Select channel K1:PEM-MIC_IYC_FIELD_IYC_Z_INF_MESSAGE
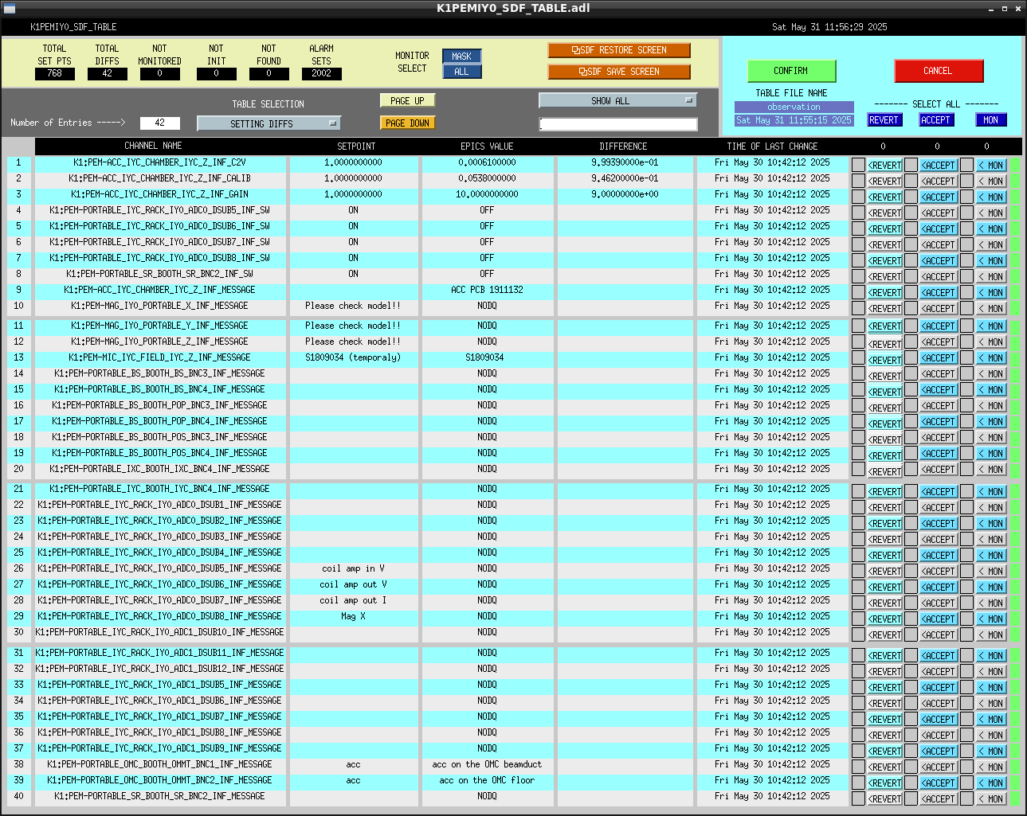The image size is (1027, 816). 159,357
